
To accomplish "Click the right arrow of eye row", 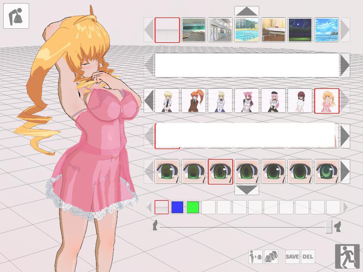I will [345, 171].
